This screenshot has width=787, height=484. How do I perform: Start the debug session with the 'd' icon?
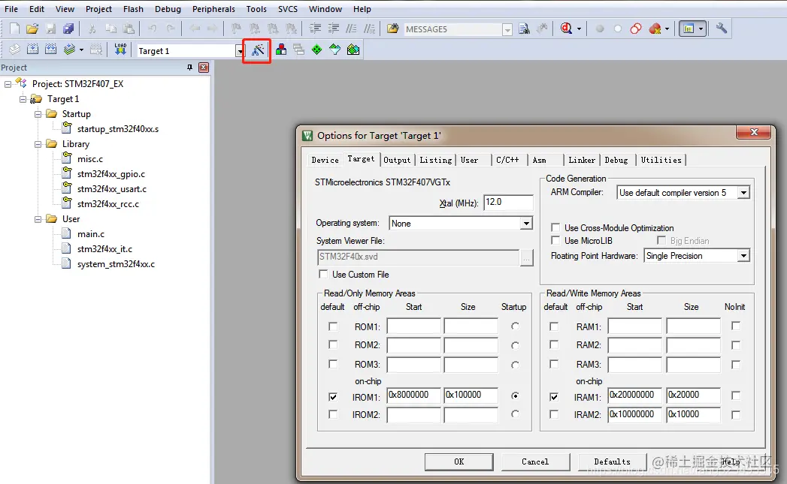click(x=566, y=29)
